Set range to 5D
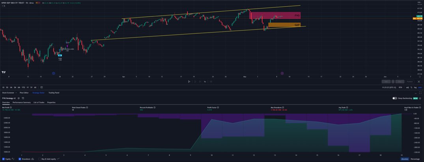 (7, 87)
